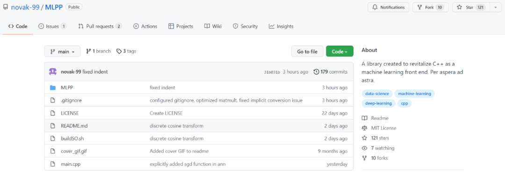Click the novak-99 avatar icon
Viewport: 505px width, 174px height.
click(x=53, y=72)
